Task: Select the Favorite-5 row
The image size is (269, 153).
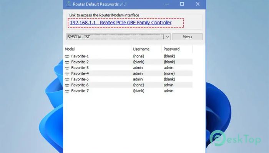Action: pyautogui.click(x=128, y=79)
